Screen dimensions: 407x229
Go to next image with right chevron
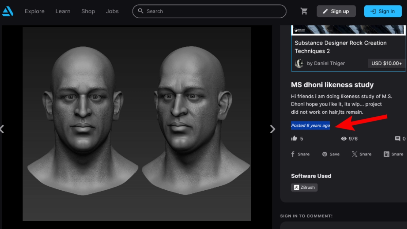(272, 129)
